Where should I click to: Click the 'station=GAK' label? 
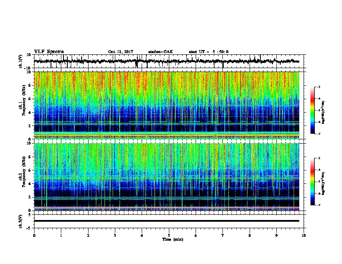coord(161,52)
